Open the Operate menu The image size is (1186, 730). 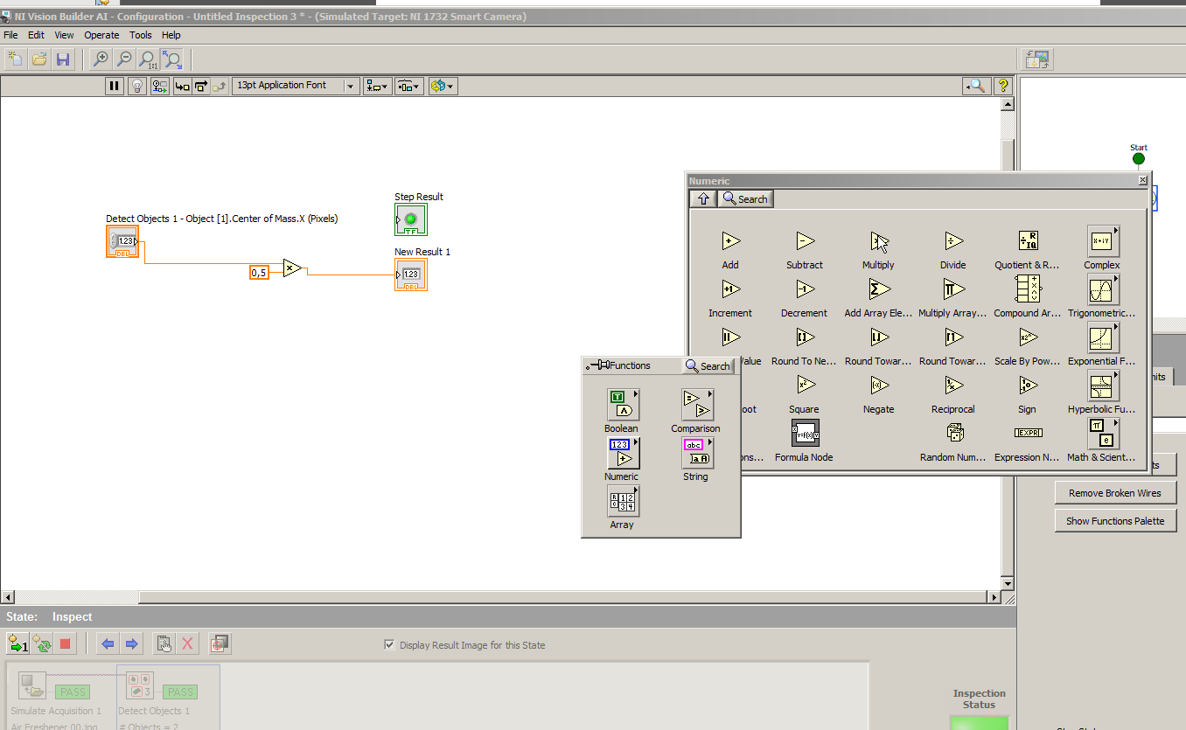101,35
